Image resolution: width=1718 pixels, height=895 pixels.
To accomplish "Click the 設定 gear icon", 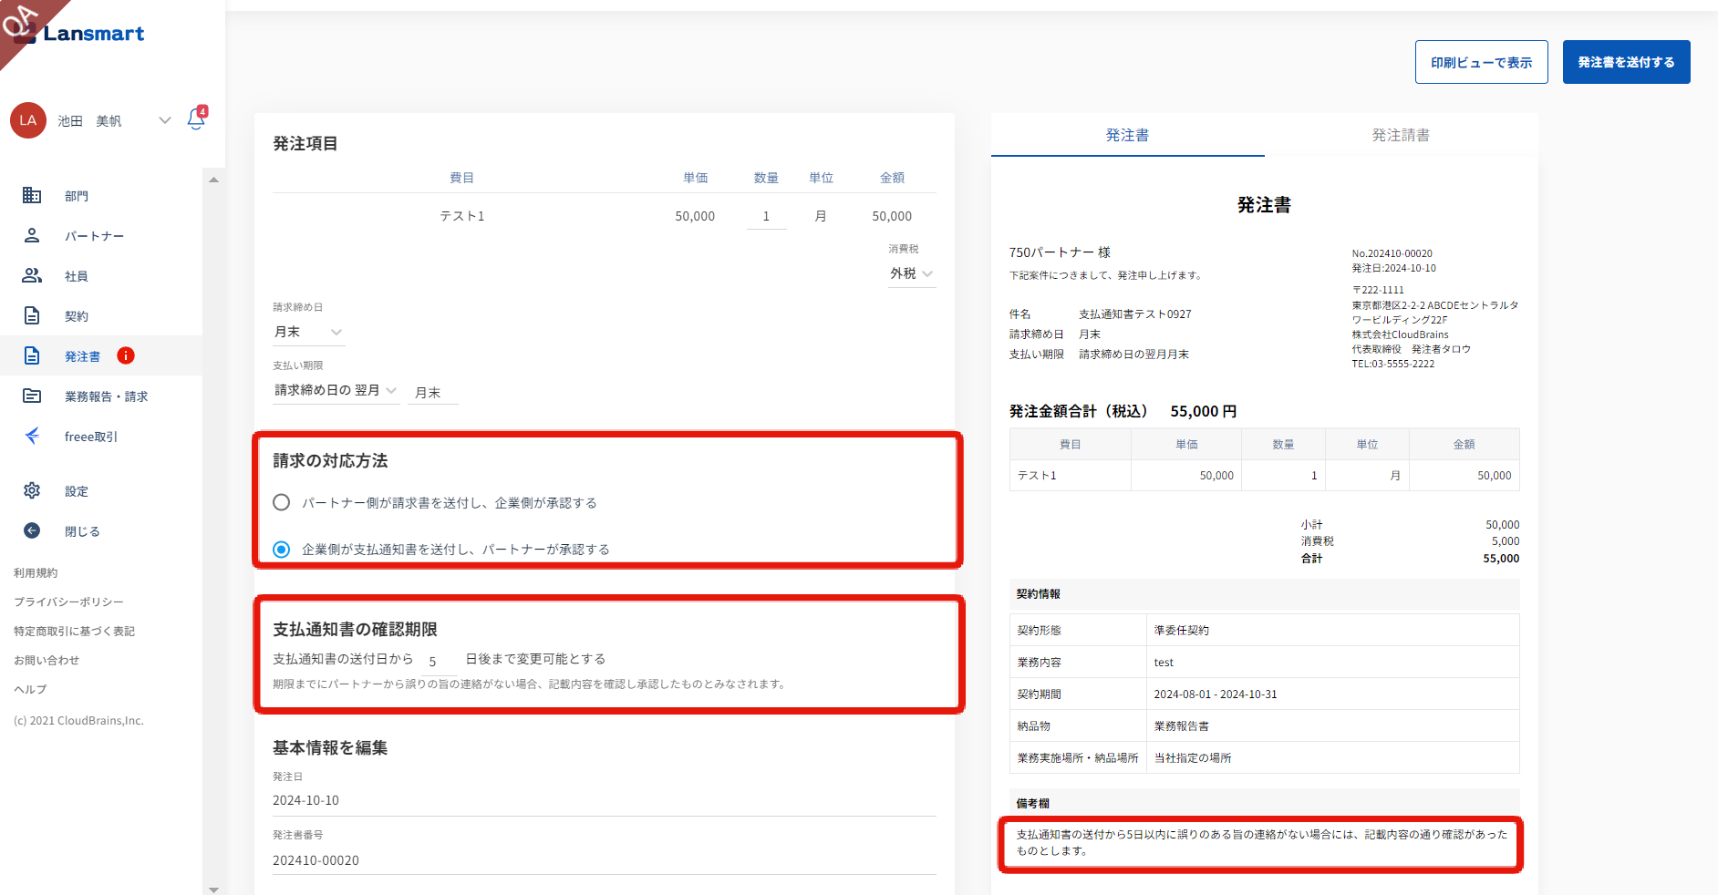I will 32,490.
